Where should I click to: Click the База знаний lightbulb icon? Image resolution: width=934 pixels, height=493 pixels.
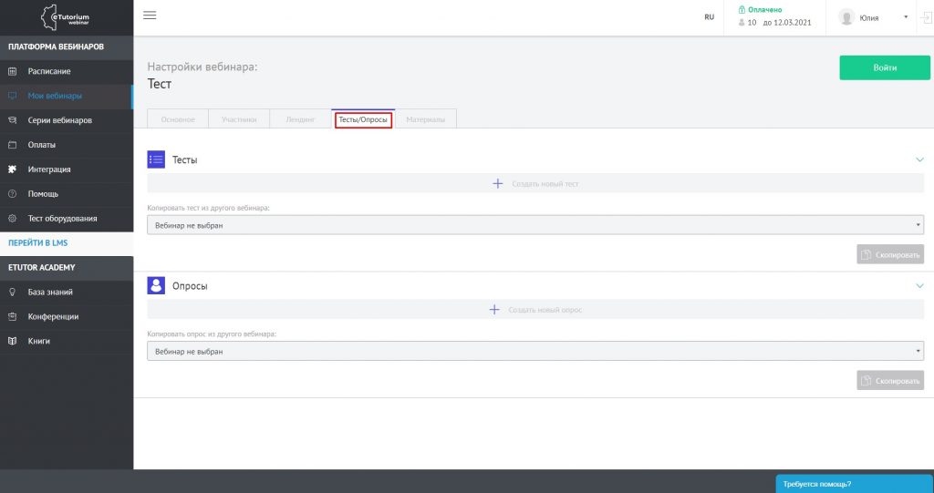point(13,293)
